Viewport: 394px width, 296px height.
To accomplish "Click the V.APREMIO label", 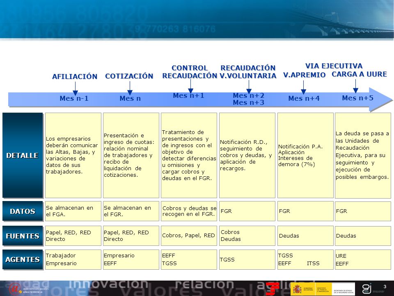I will coord(304,75).
